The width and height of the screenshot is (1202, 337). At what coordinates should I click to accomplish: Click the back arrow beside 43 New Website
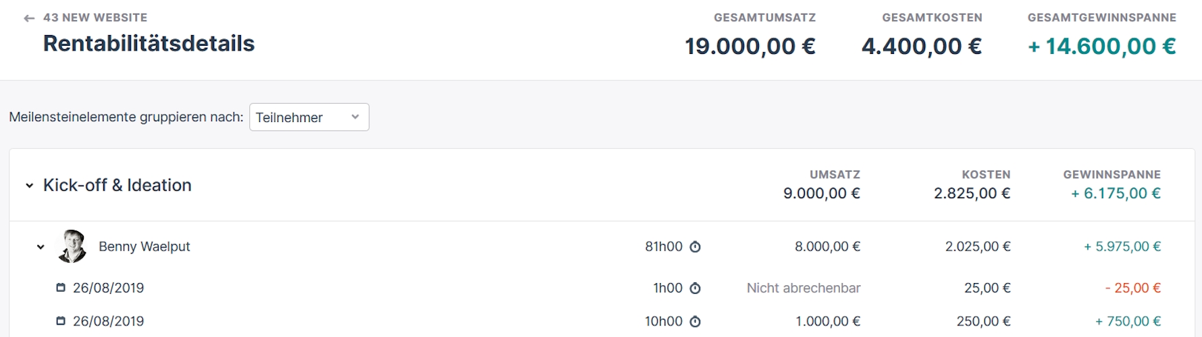(29, 18)
